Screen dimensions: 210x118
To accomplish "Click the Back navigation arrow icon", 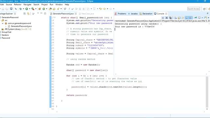I will point(104,9).
